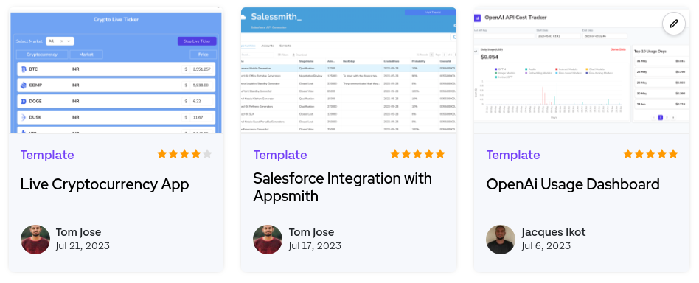This screenshot has width=699, height=283.
Task: Select the Contacts tab in Salessmith preview
Action: [285, 46]
